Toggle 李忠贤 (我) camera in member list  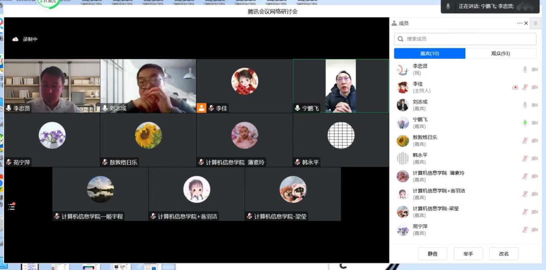534,69
